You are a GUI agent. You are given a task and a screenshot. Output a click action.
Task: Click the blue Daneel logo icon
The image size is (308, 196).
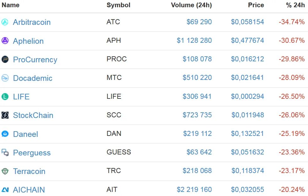click(5, 134)
